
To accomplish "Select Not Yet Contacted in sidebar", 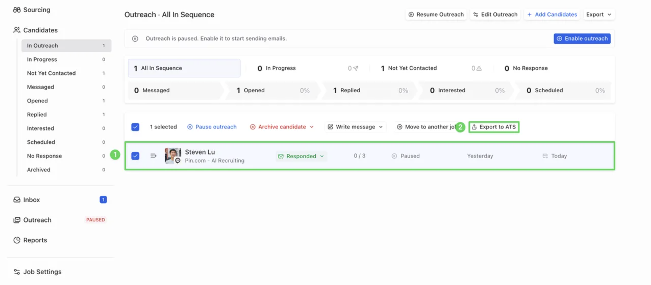I will (x=51, y=73).
